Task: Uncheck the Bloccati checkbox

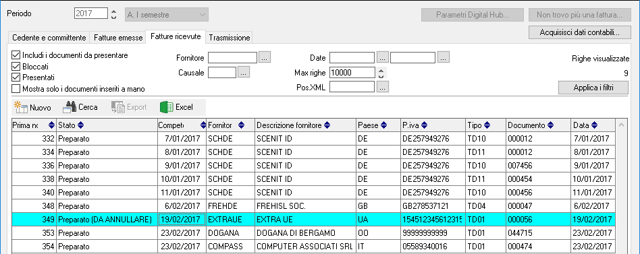Action: (16, 66)
